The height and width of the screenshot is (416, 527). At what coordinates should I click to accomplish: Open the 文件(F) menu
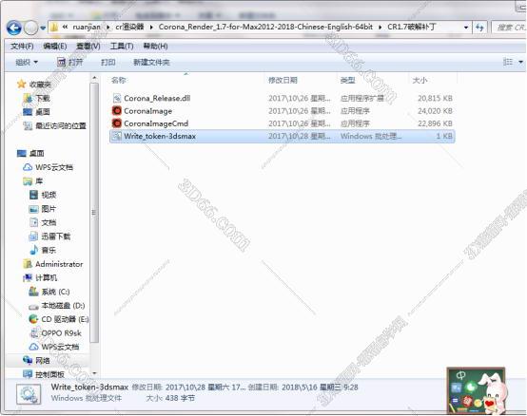22,46
